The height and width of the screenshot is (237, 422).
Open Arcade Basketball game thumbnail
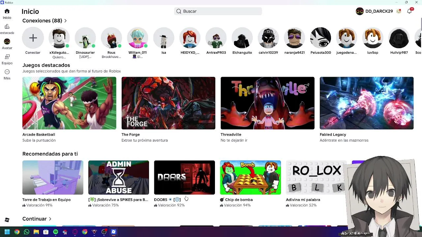[x=69, y=103]
